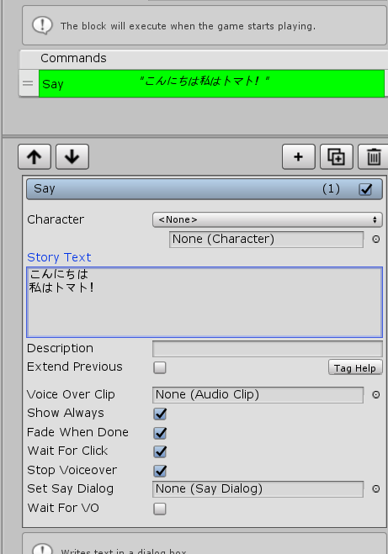Image resolution: width=388 pixels, height=554 pixels.
Task: Add a new command with plus button
Action: click(299, 156)
